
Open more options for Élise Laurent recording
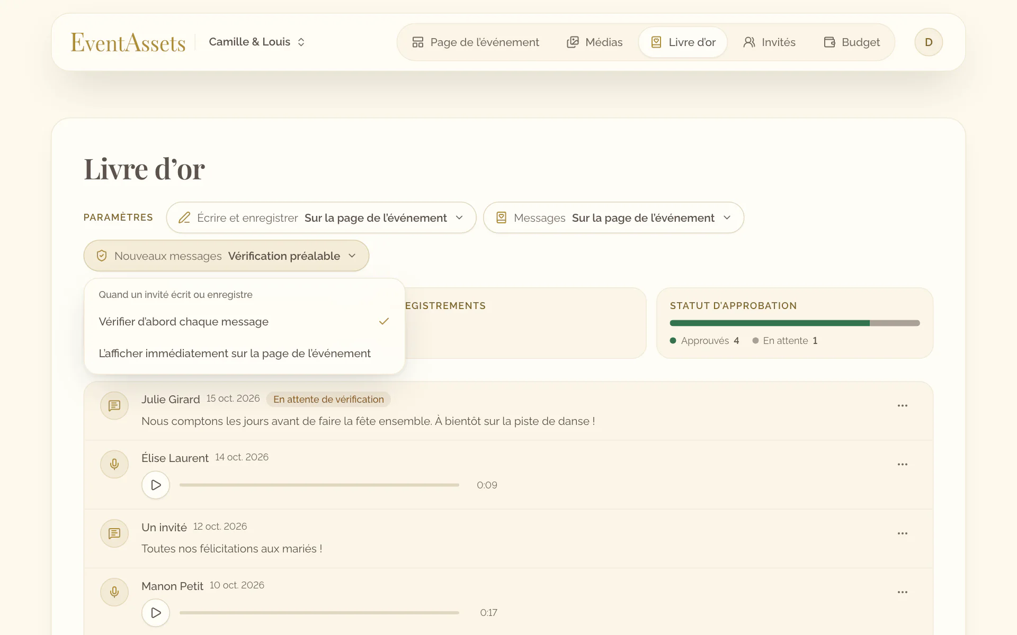tap(903, 465)
